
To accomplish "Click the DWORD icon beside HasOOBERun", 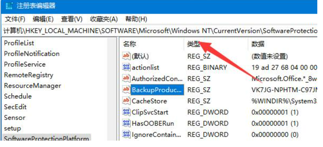I will click(126, 124).
